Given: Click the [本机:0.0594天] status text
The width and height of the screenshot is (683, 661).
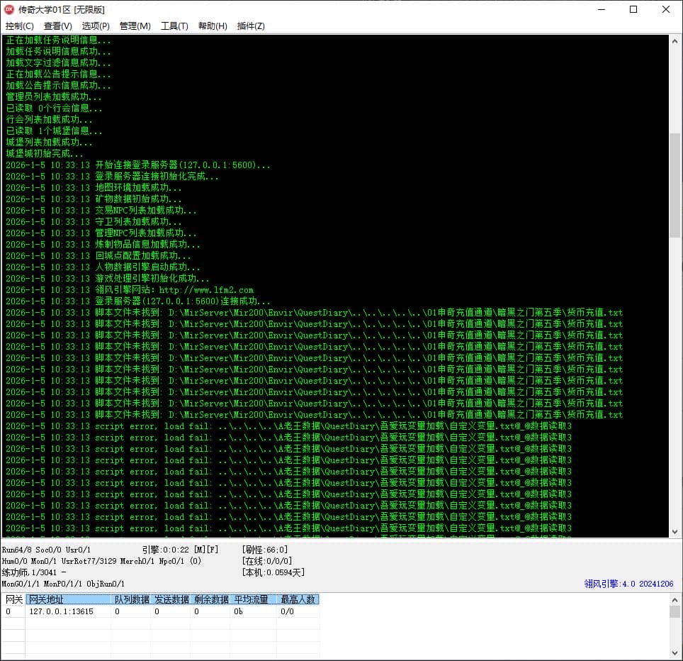Looking at the screenshot, I should tap(273, 572).
